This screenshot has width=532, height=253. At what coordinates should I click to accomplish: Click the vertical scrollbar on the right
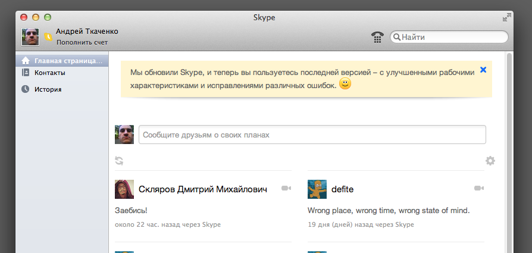point(509,149)
